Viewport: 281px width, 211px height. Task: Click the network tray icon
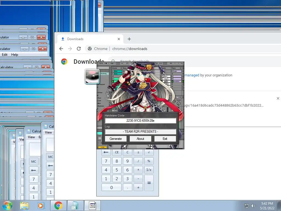[x=247, y=206]
